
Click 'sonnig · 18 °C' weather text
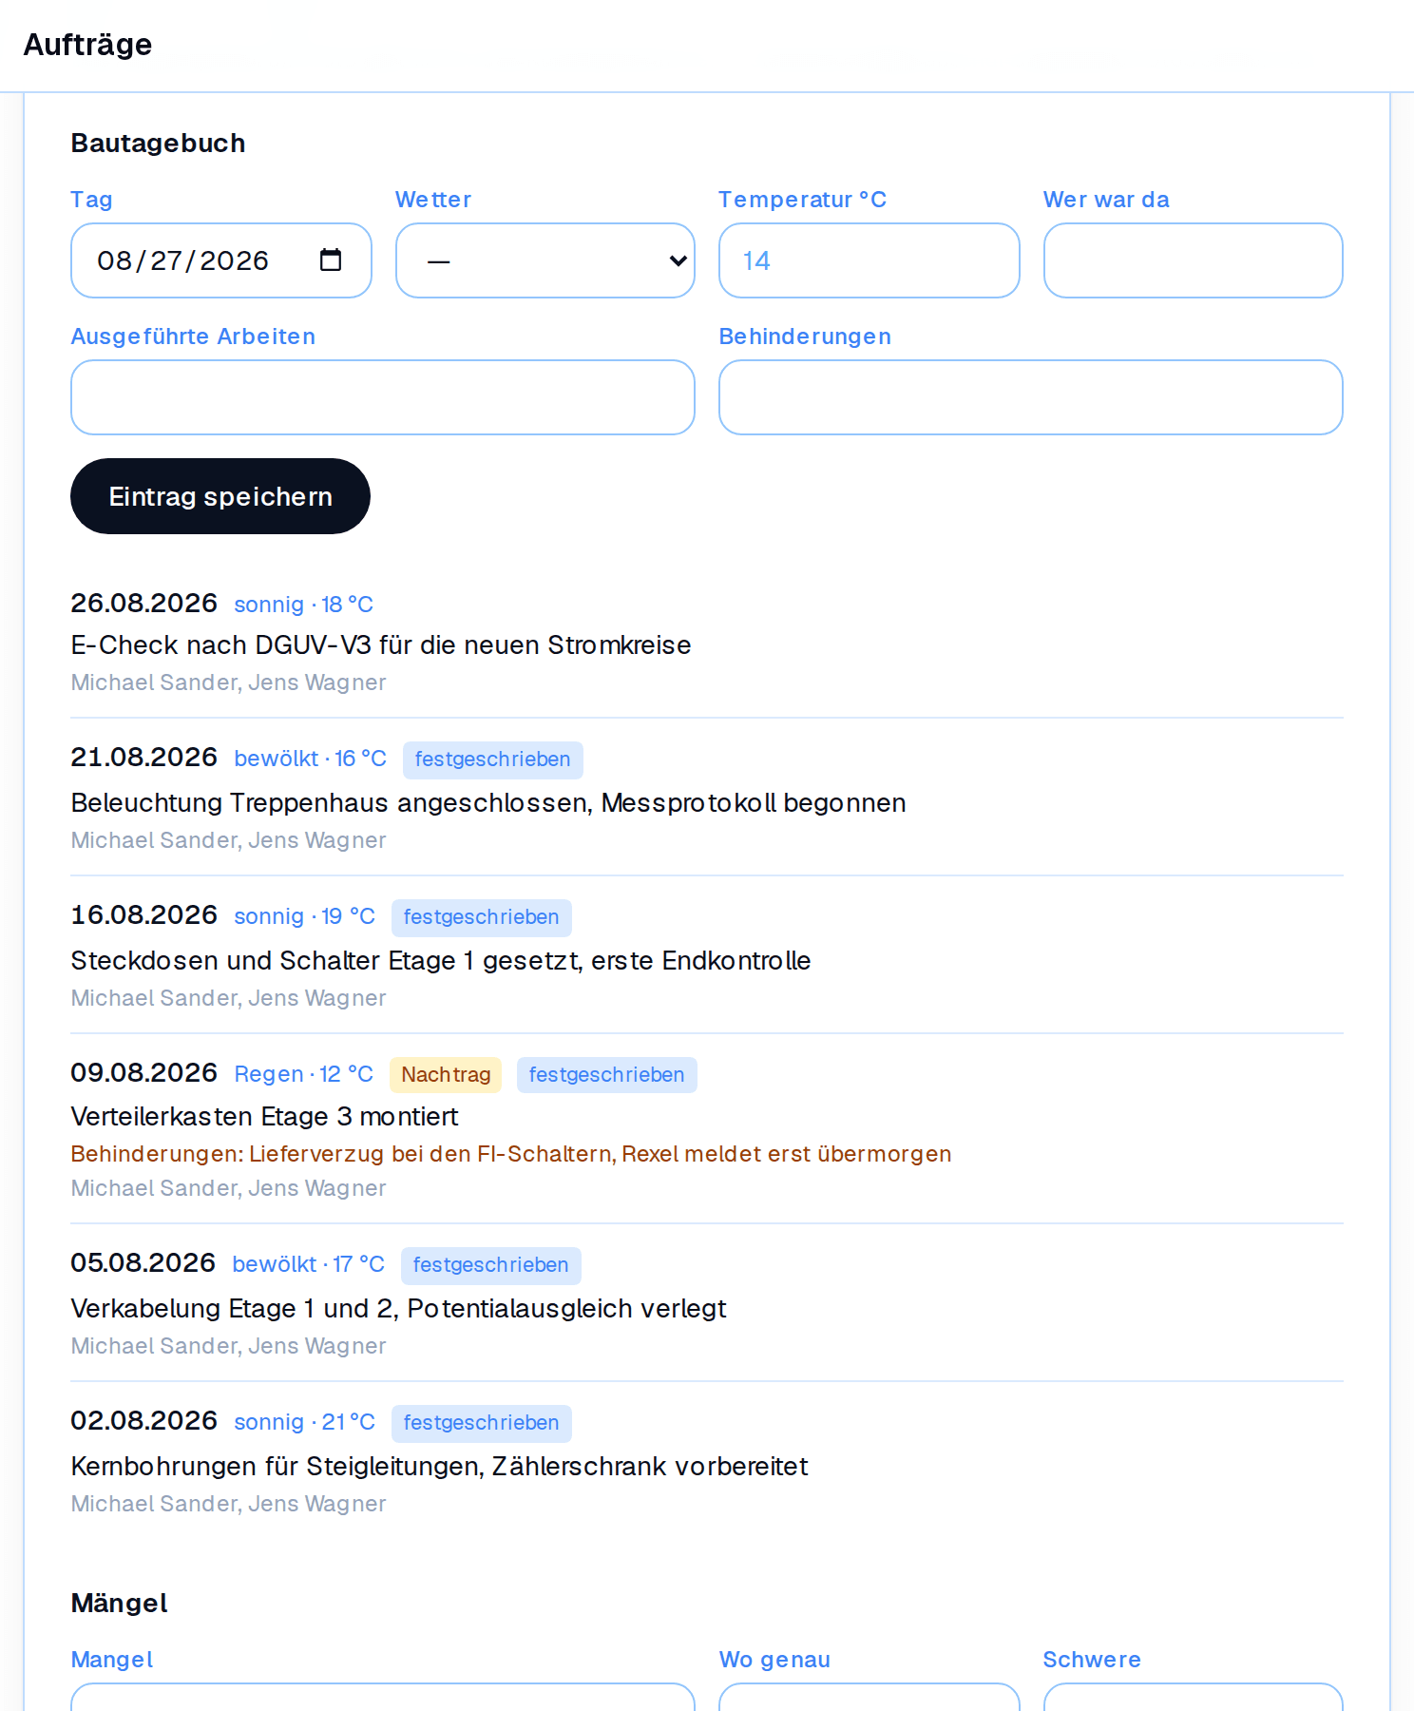point(304,605)
